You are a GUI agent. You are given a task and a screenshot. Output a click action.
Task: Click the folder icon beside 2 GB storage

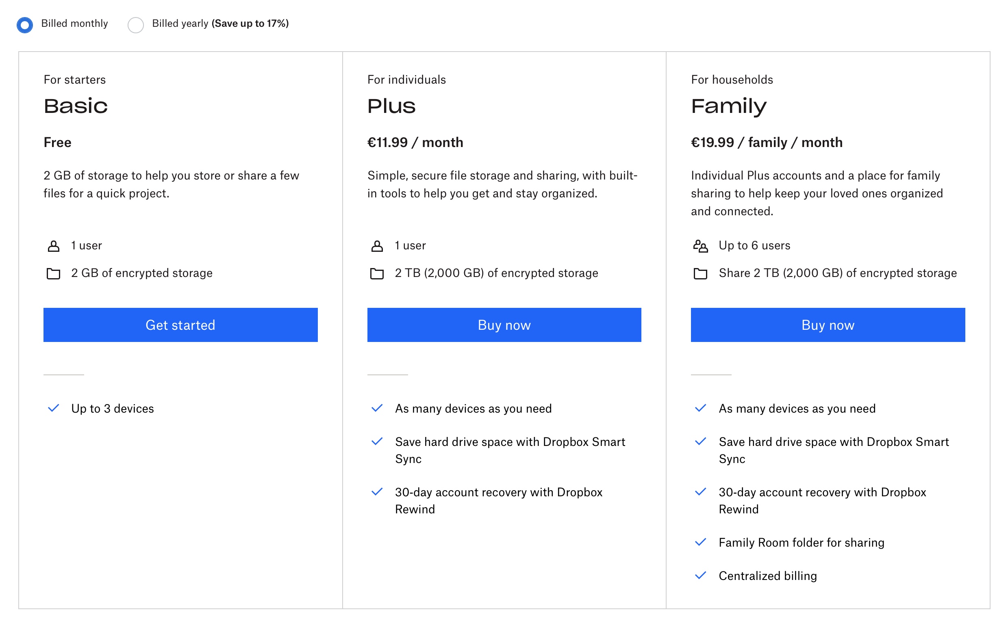(x=53, y=273)
